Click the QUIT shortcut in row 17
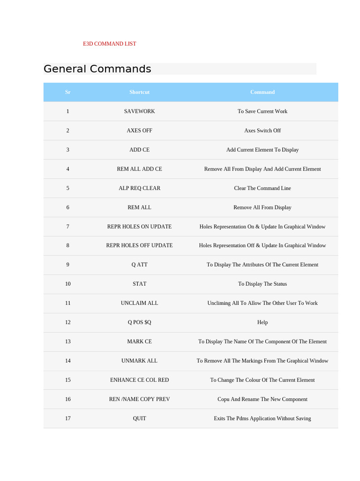The height and width of the screenshot is (481, 360). click(x=139, y=419)
